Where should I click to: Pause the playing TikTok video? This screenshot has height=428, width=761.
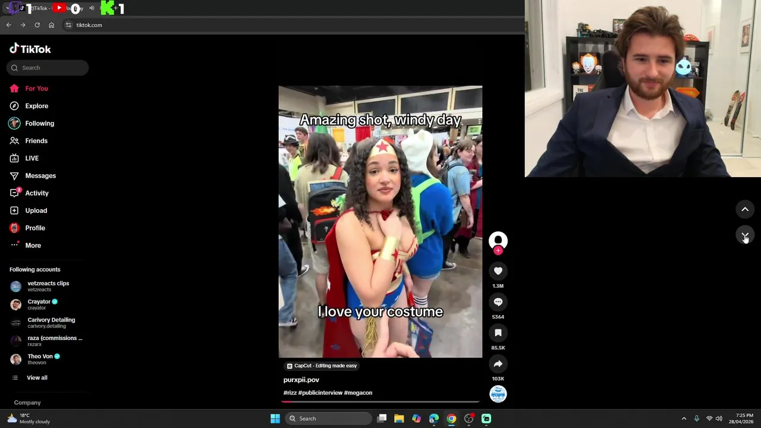pos(380,222)
